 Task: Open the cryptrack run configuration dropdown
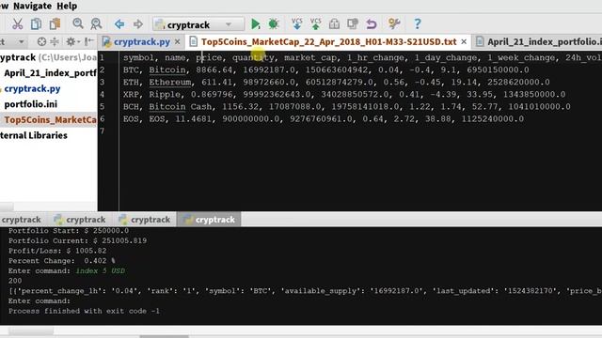(x=198, y=24)
